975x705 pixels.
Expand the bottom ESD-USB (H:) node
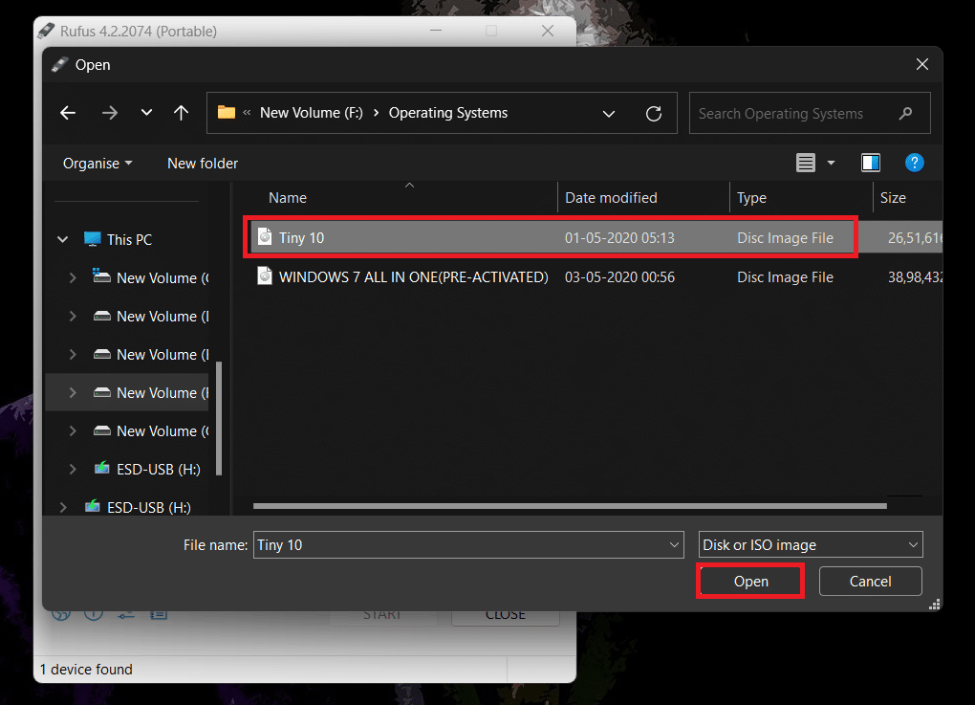(x=63, y=508)
